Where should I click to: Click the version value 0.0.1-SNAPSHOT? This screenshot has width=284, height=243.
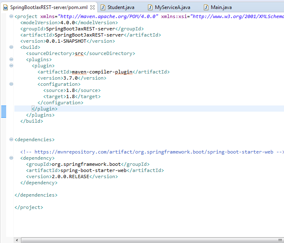click(66, 41)
